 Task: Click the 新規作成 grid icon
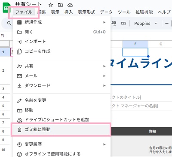19,22
